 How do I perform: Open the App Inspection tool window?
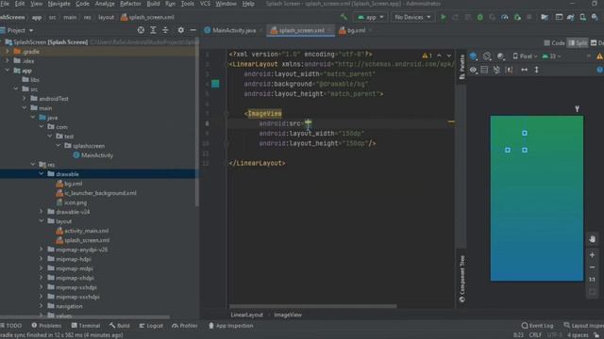230,326
